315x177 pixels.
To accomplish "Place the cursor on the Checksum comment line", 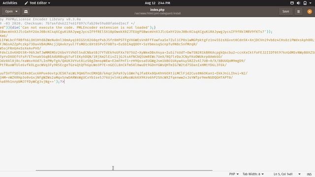I will click(67, 23).
